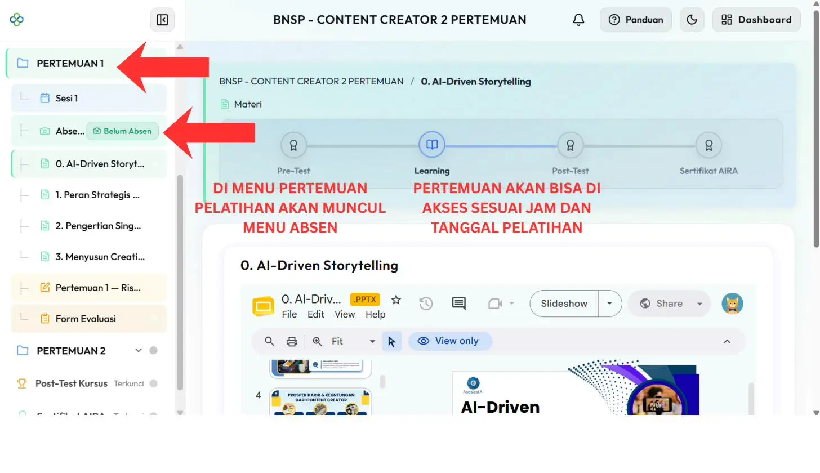Open Pertemuan 1 — Ris... assignment
Screen dimensions: 820x473
pyautogui.click(x=89, y=288)
